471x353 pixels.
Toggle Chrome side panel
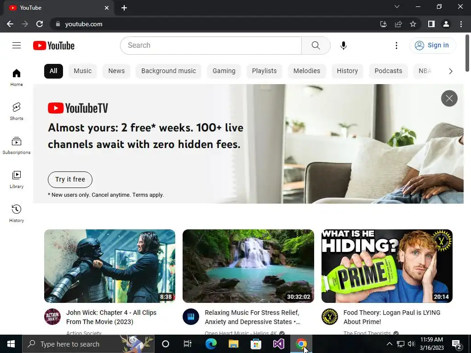point(431,24)
